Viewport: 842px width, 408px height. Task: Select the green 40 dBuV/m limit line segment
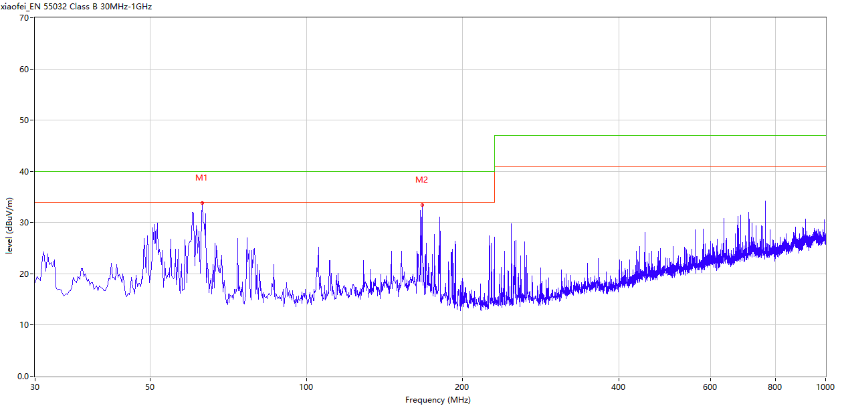tap(264, 171)
